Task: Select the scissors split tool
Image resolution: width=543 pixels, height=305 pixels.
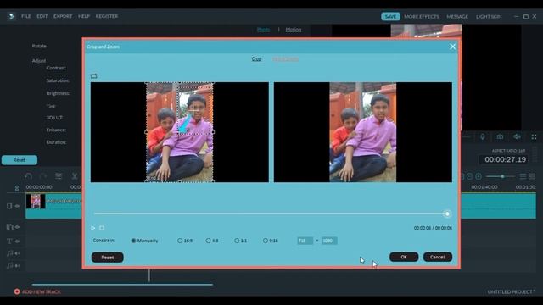Action: [75, 176]
